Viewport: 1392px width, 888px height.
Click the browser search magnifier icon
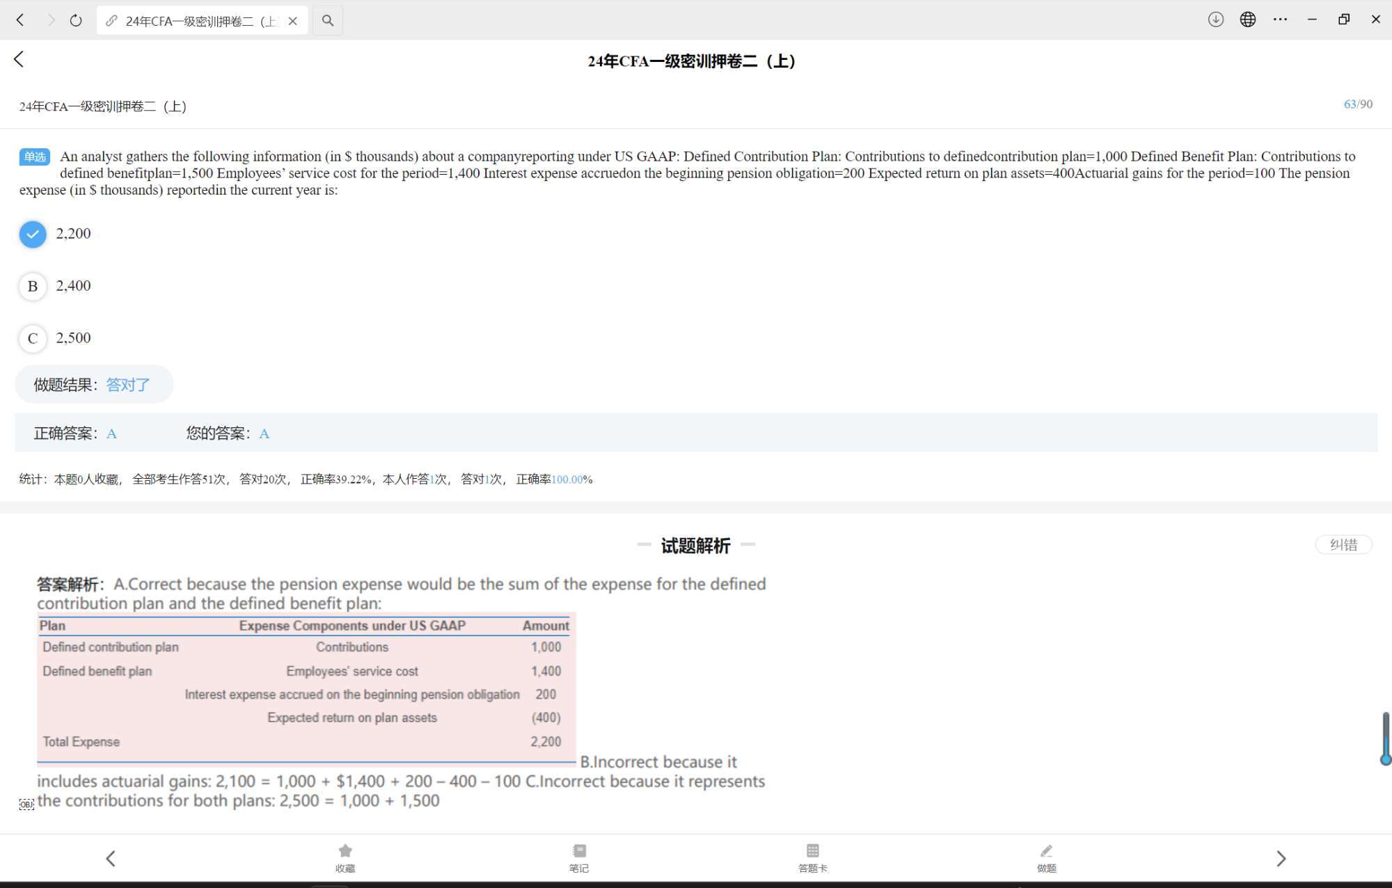328,21
